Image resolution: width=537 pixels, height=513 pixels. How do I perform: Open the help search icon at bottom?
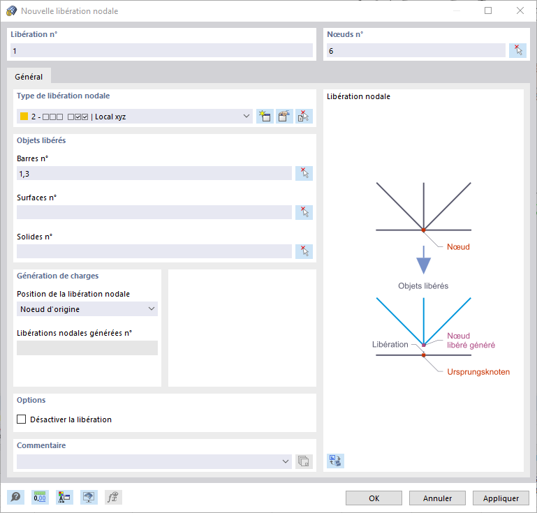point(15,497)
